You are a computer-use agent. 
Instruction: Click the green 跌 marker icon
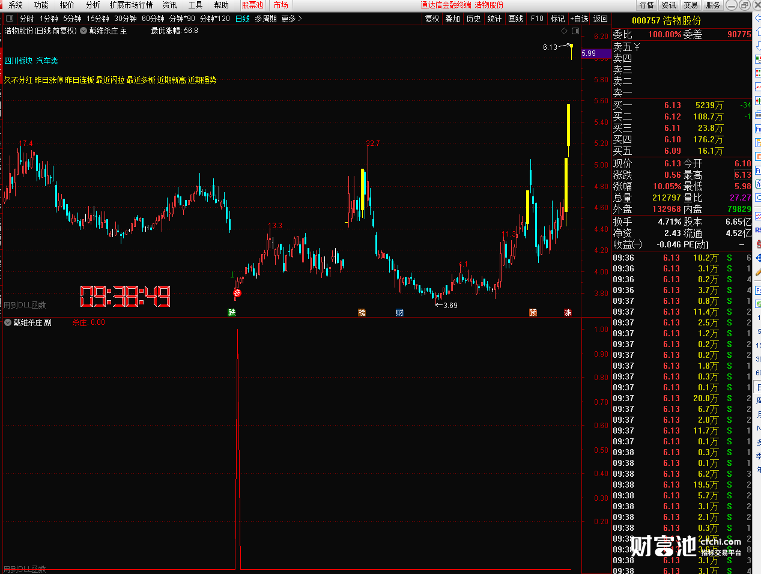click(232, 312)
